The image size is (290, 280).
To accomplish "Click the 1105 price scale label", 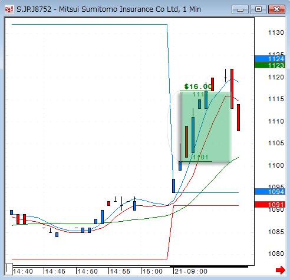I will click(276, 143).
